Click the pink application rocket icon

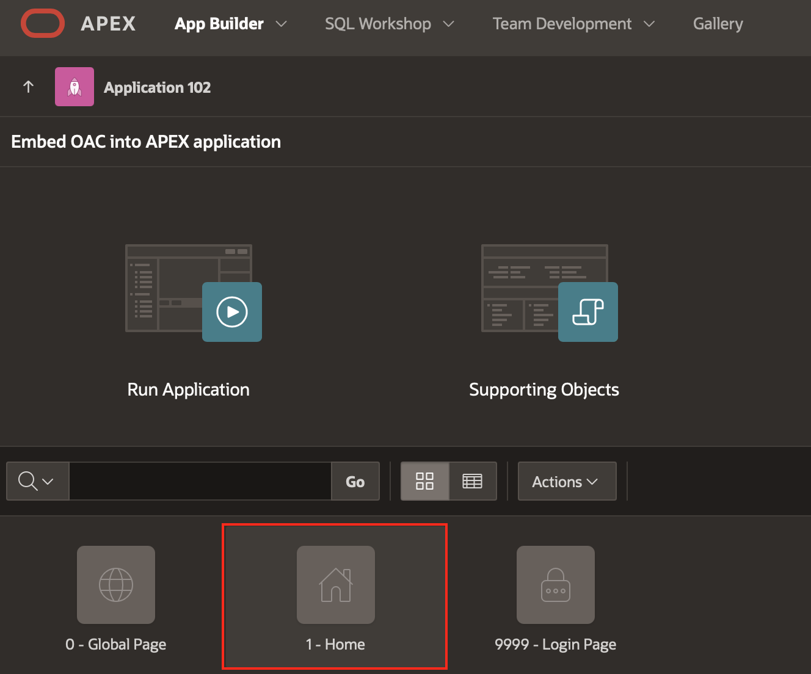coord(75,87)
